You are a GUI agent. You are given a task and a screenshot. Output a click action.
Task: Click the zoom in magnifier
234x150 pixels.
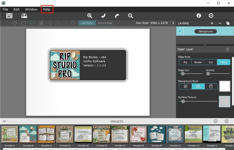pyautogui.click(x=90, y=16)
